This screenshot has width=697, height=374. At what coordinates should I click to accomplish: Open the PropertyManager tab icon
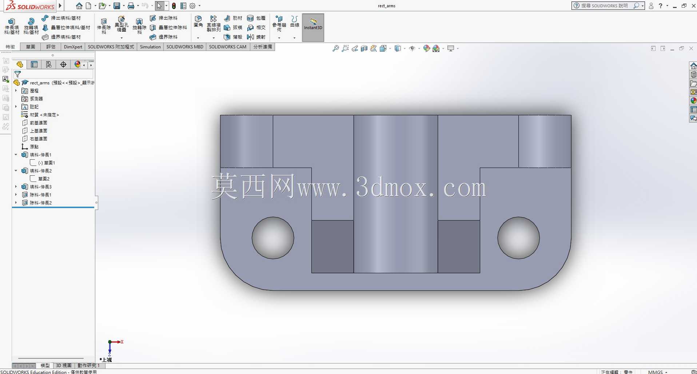(x=34, y=65)
